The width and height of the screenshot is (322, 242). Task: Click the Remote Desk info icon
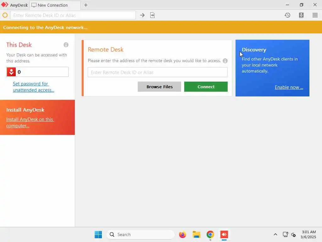click(225, 61)
